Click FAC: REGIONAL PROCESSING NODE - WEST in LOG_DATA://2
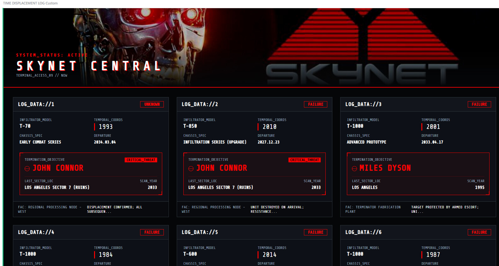The image size is (499, 266). click(213, 209)
